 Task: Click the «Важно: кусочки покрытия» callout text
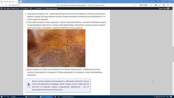click(60, 85)
